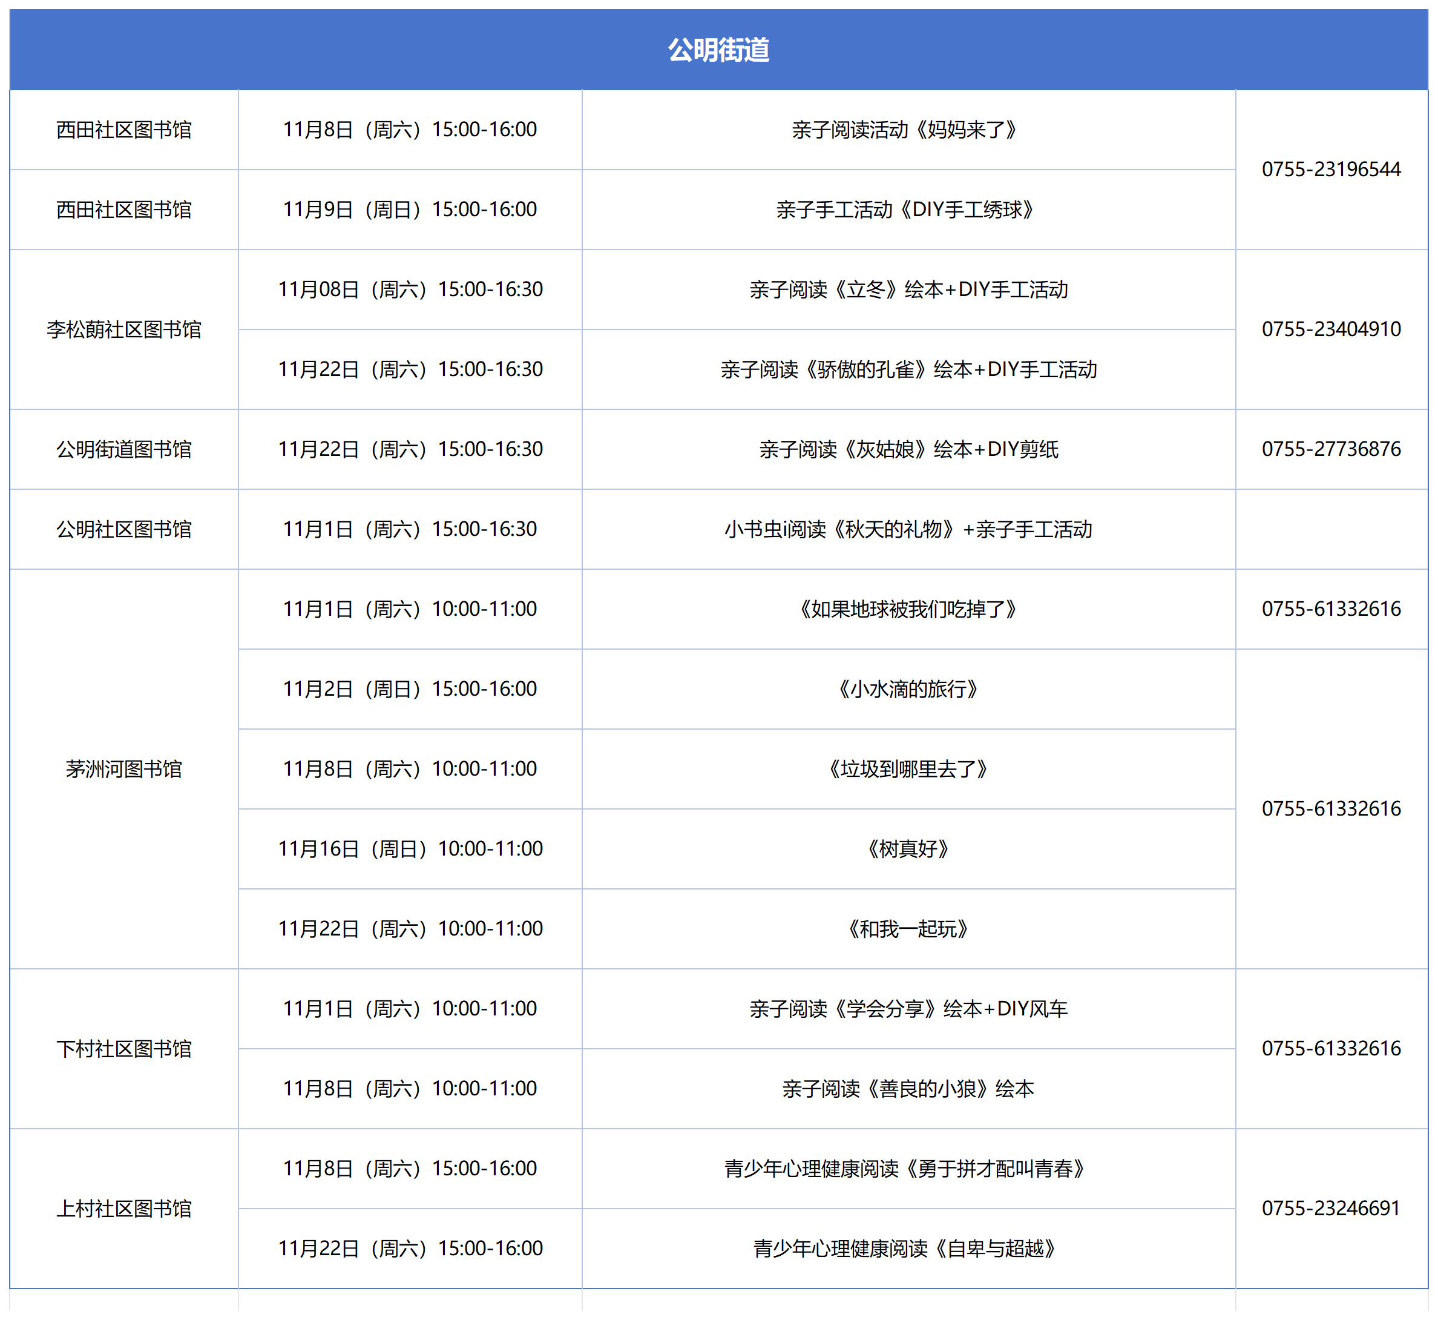Click phone number 0755-27736876
1438x1320 pixels.
(x=1331, y=449)
